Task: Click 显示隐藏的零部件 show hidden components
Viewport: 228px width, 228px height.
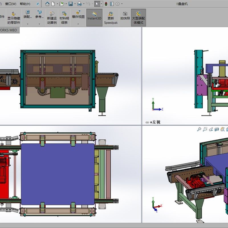Action: click(x=14, y=18)
